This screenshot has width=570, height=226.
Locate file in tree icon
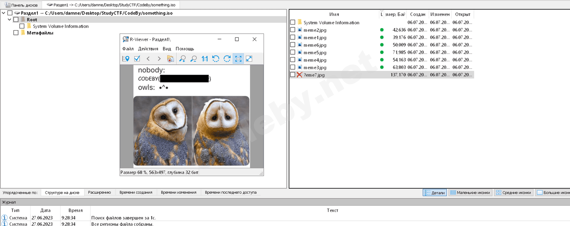click(126, 59)
